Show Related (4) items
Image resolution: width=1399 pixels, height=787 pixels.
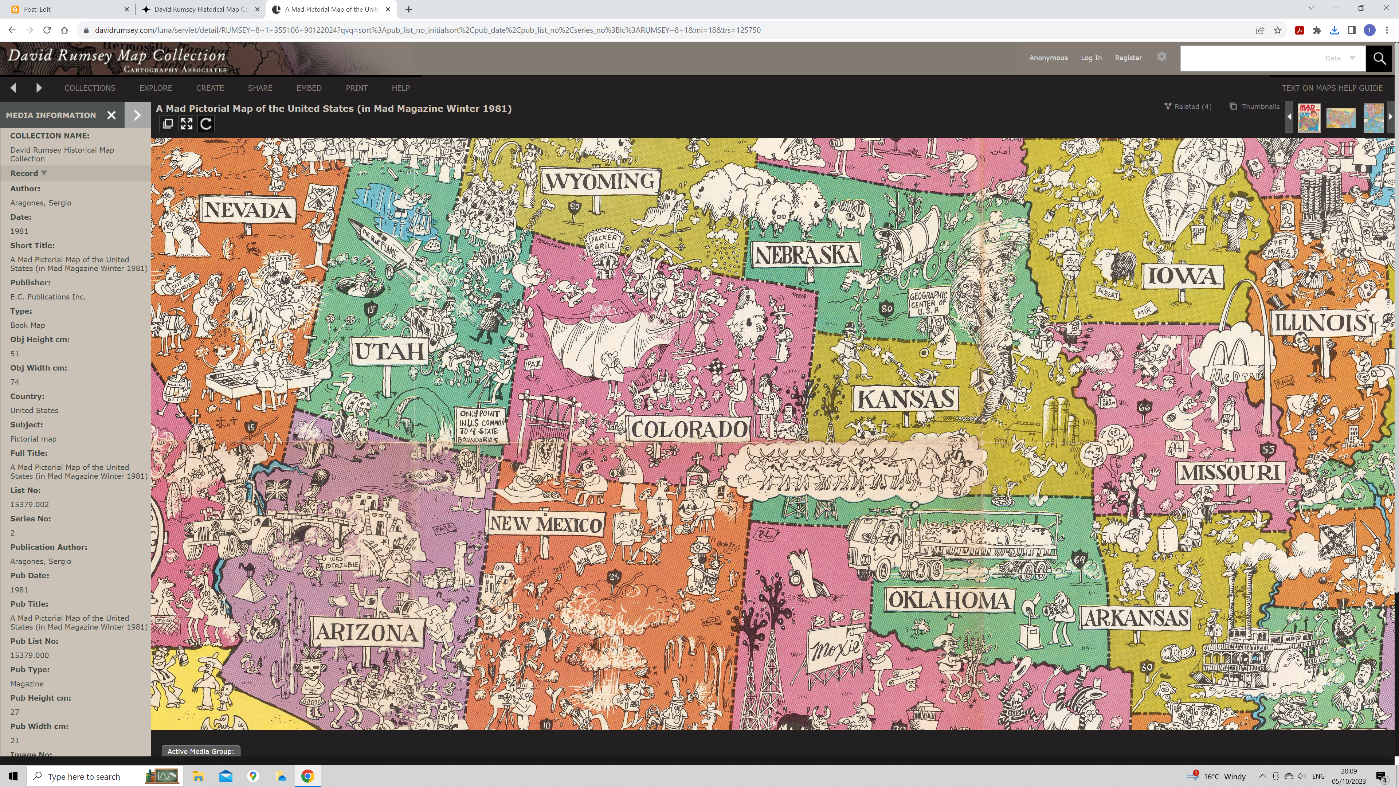point(1188,106)
